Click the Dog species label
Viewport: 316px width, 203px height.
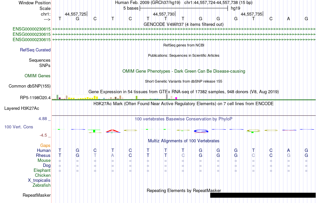click(x=47, y=166)
